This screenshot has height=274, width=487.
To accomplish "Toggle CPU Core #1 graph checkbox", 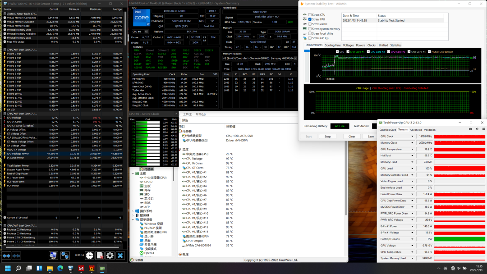I will click(348, 52).
